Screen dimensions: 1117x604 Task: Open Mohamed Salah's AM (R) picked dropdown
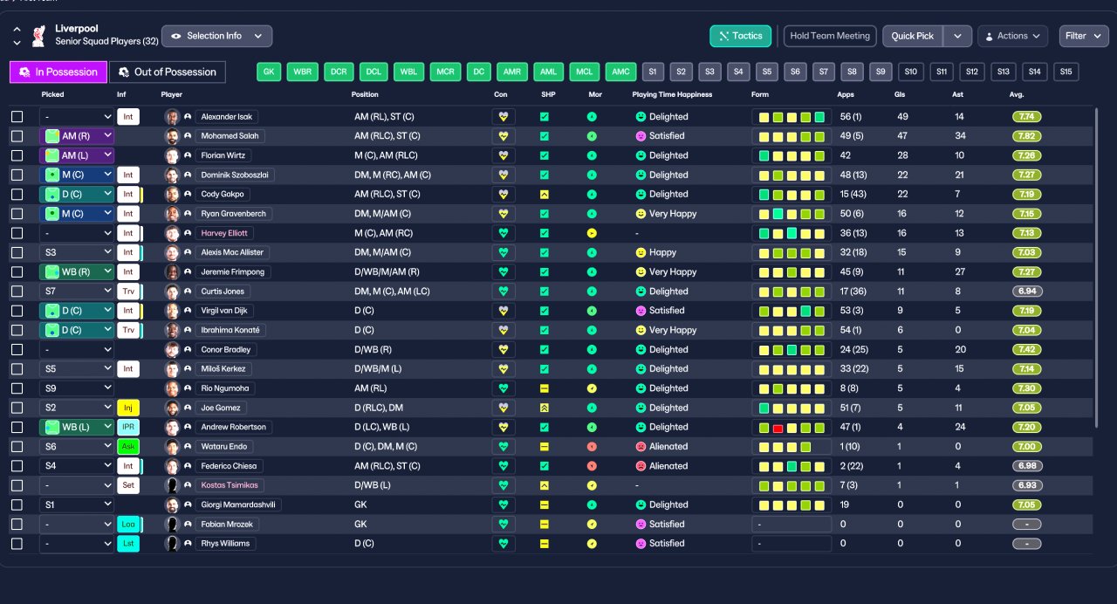point(77,136)
